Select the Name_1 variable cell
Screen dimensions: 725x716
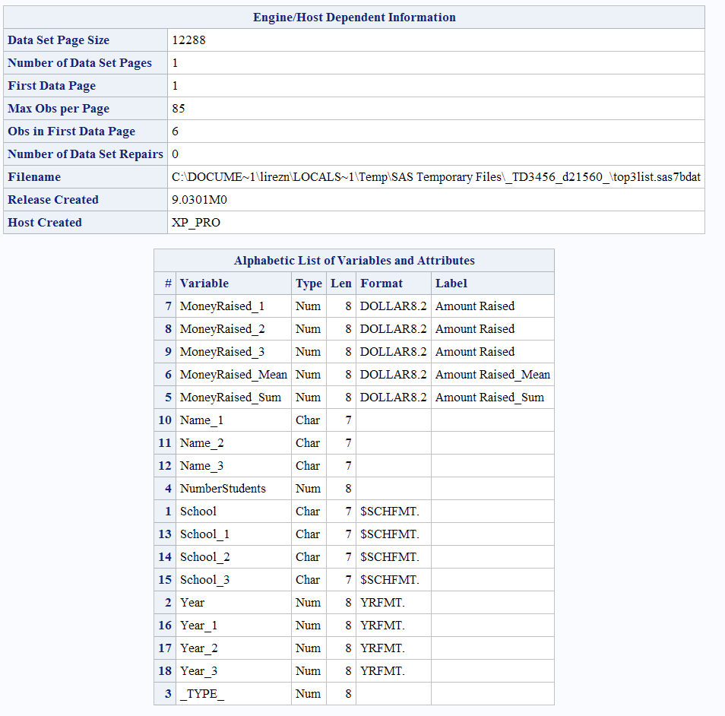tap(201, 420)
